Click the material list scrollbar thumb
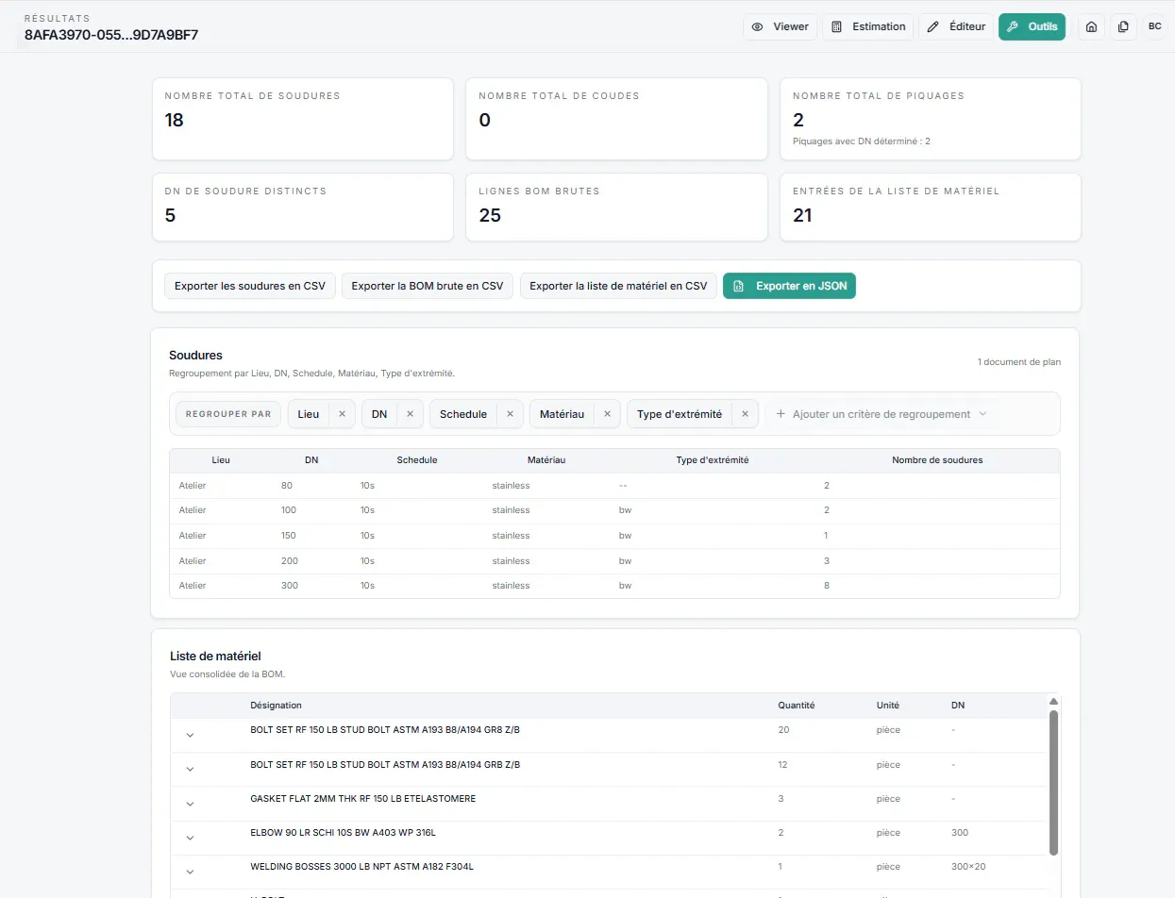Viewport: 1175px width, 898px height. [x=1053, y=783]
